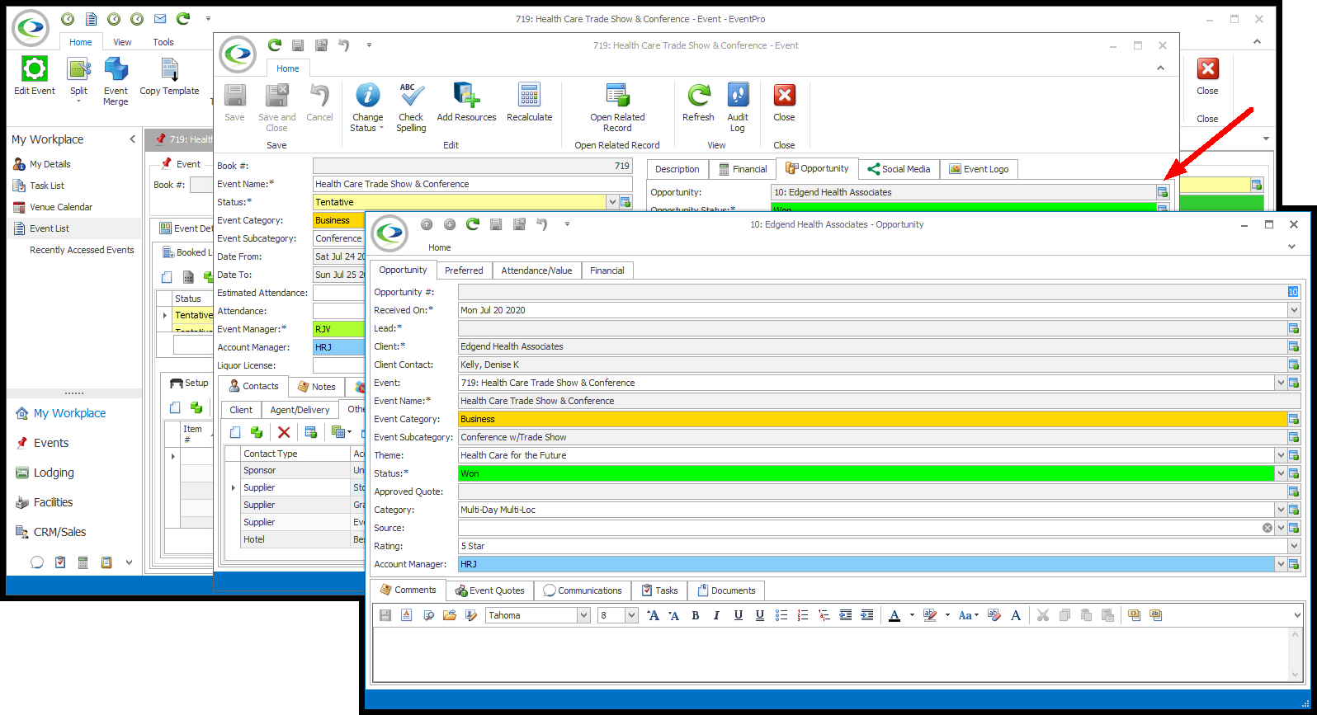1317x715 pixels.
Task: Click the Refresh ribbon button in Event window
Action: click(698, 102)
